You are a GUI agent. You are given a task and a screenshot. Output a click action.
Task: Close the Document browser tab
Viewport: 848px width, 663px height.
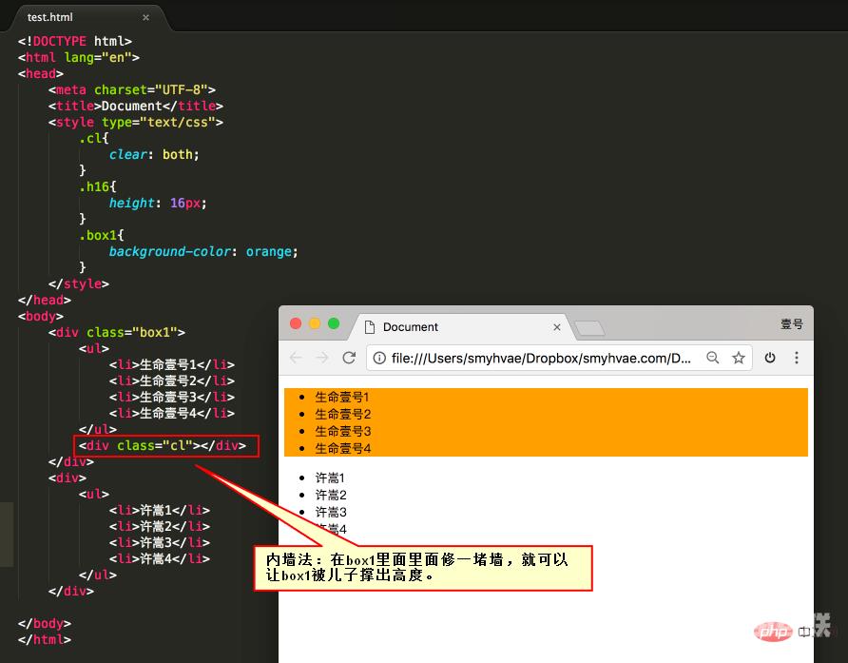557,327
